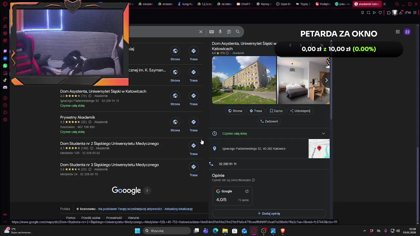420x236 pixels.
Task: Start voice search with the microphone icon
Action: [x=220, y=32]
